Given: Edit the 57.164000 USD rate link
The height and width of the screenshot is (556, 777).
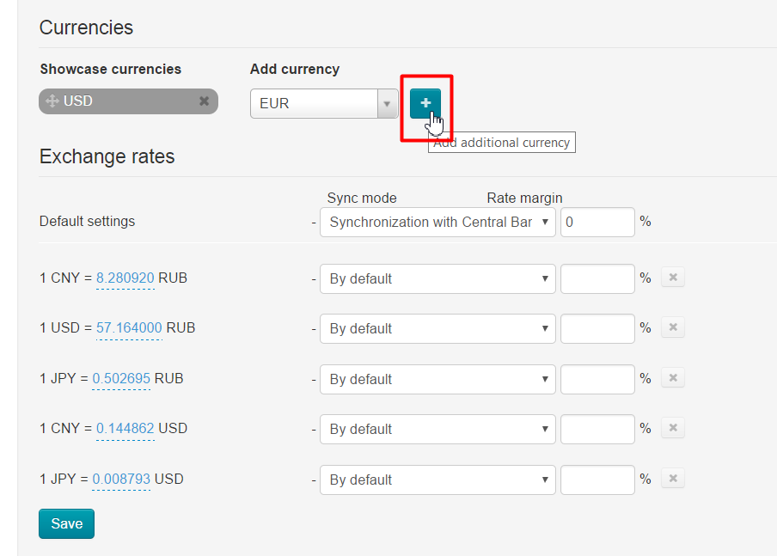Looking at the screenshot, I should click(x=129, y=328).
